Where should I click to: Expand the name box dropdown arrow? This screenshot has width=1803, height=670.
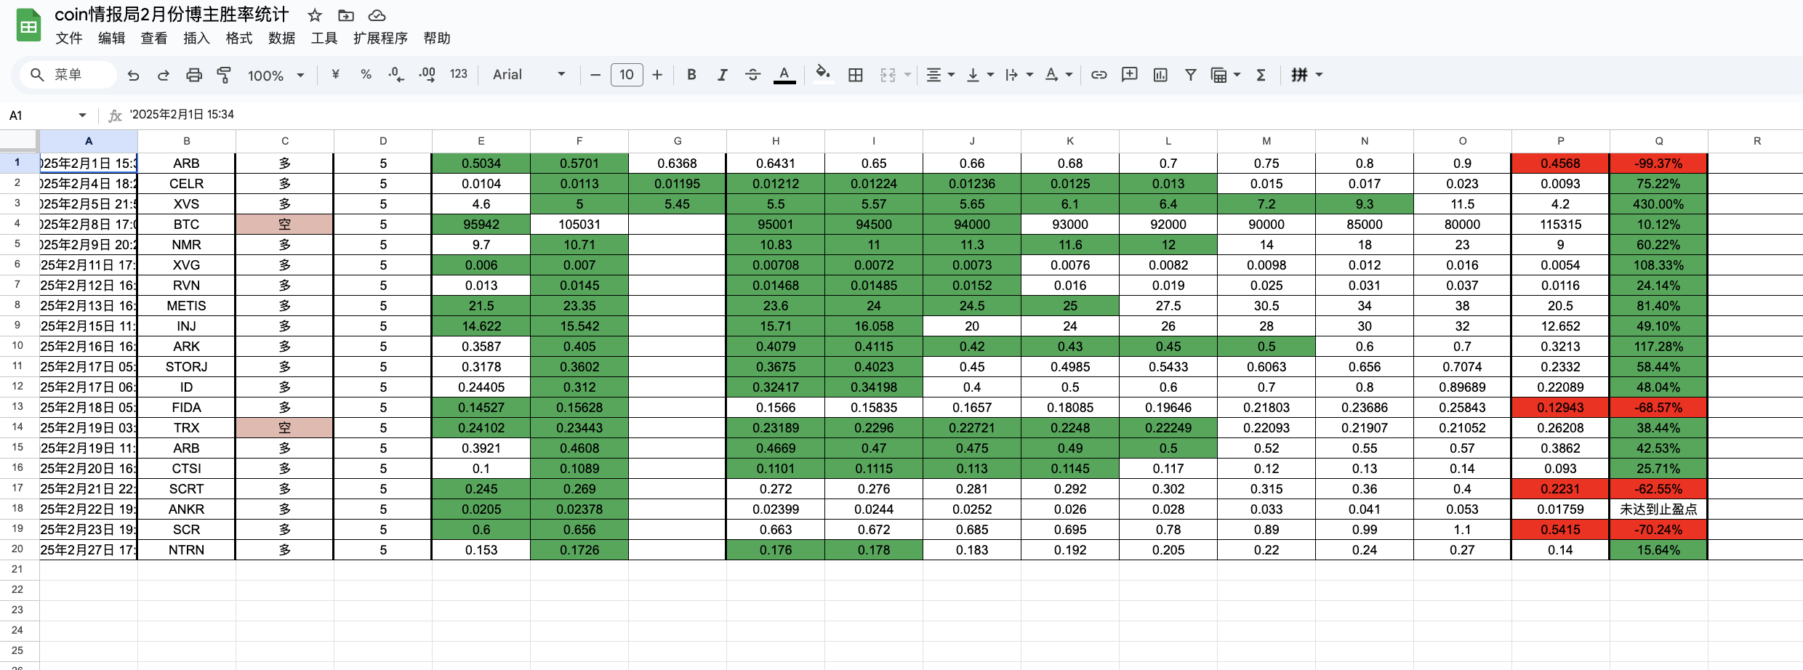[82, 116]
